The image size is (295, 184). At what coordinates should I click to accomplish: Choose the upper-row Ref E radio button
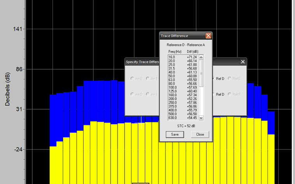pos(234,79)
